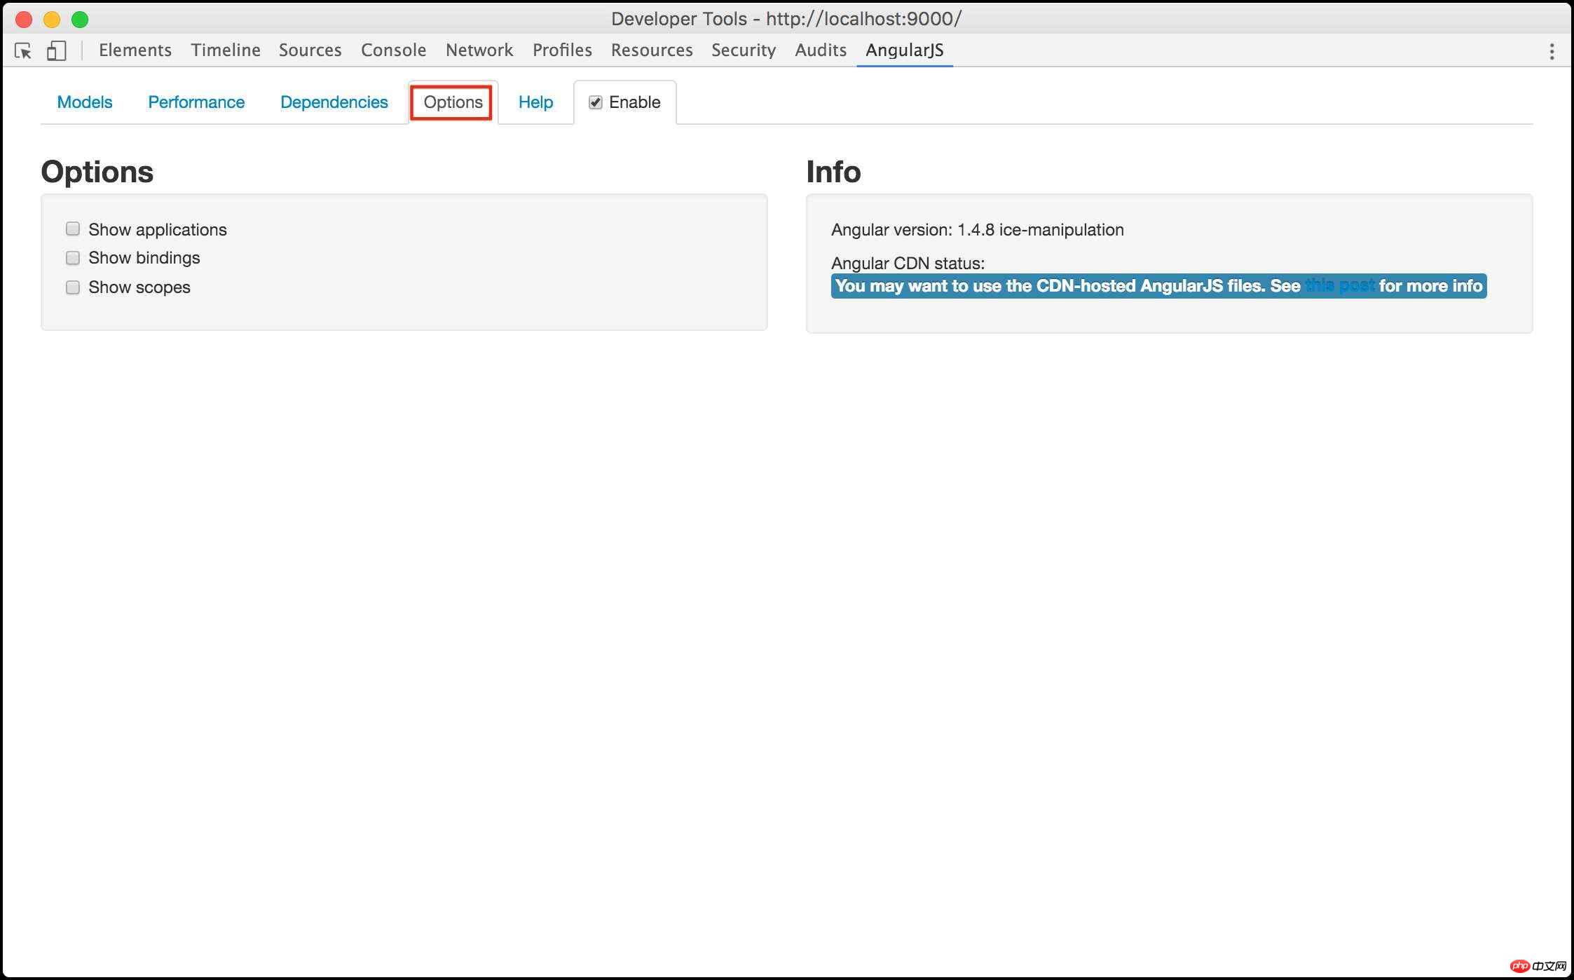This screenshot has width=1574, height=980.
Task: Open the Security panel
Action: [744, 50]
